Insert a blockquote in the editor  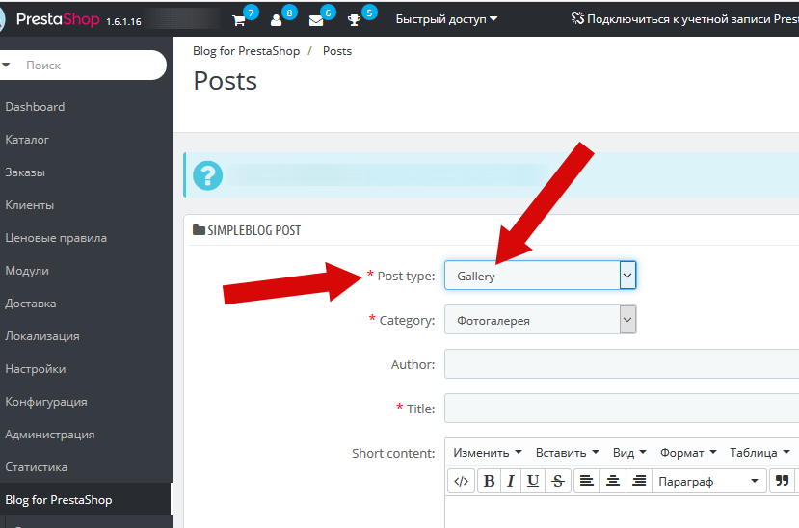click(x=783, y=481)
